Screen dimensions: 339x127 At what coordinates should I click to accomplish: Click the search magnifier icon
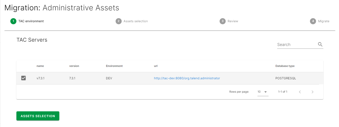pyautogui.click(x=320, y=44)
